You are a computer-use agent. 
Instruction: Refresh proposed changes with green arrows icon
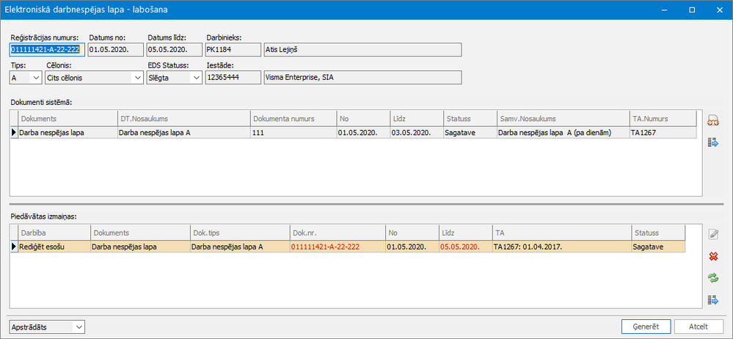click(712, 278)
